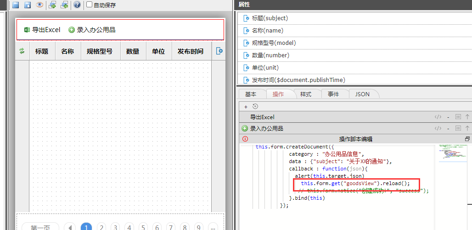Select 单位(unit) in property list
The height and width of the screenshot is (230, 472).
pyautogui.click(x=354, y=67)
